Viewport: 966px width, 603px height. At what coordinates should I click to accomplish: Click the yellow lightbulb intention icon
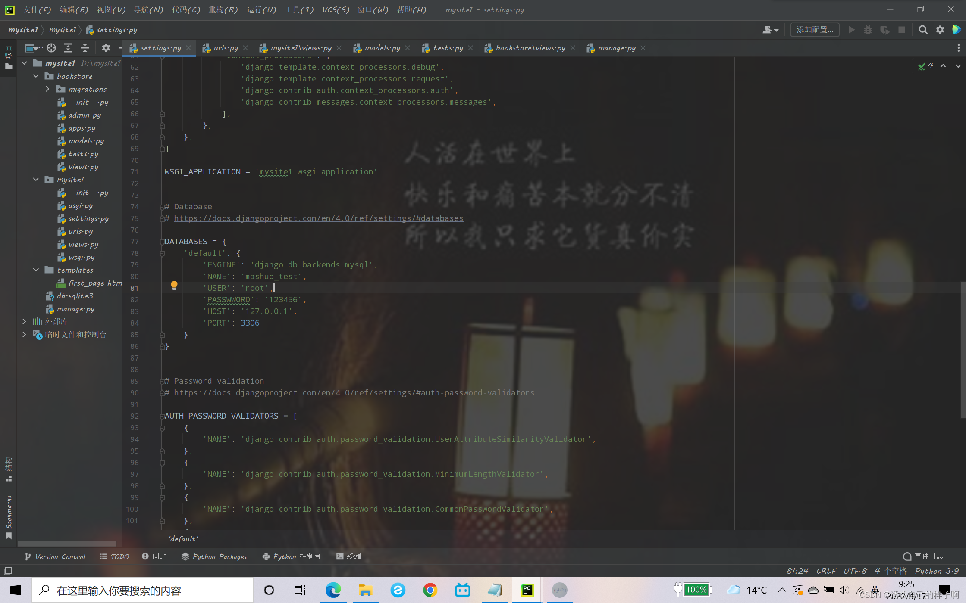[x=174, y=285]
